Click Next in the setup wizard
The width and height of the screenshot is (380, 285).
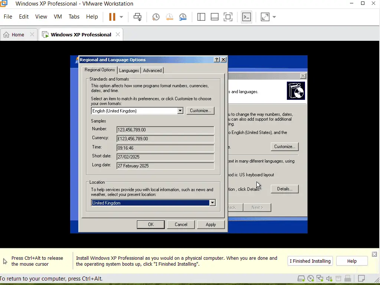click(x=257, y=207)
